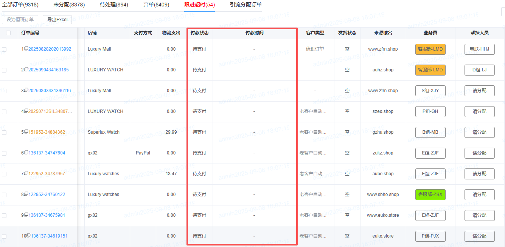
Task: Copy order 136137-34747604 with the copy icon
Action: tap(26, 153)
